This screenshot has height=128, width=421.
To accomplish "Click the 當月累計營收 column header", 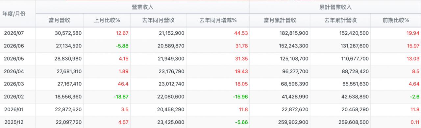I will [280, 20].
